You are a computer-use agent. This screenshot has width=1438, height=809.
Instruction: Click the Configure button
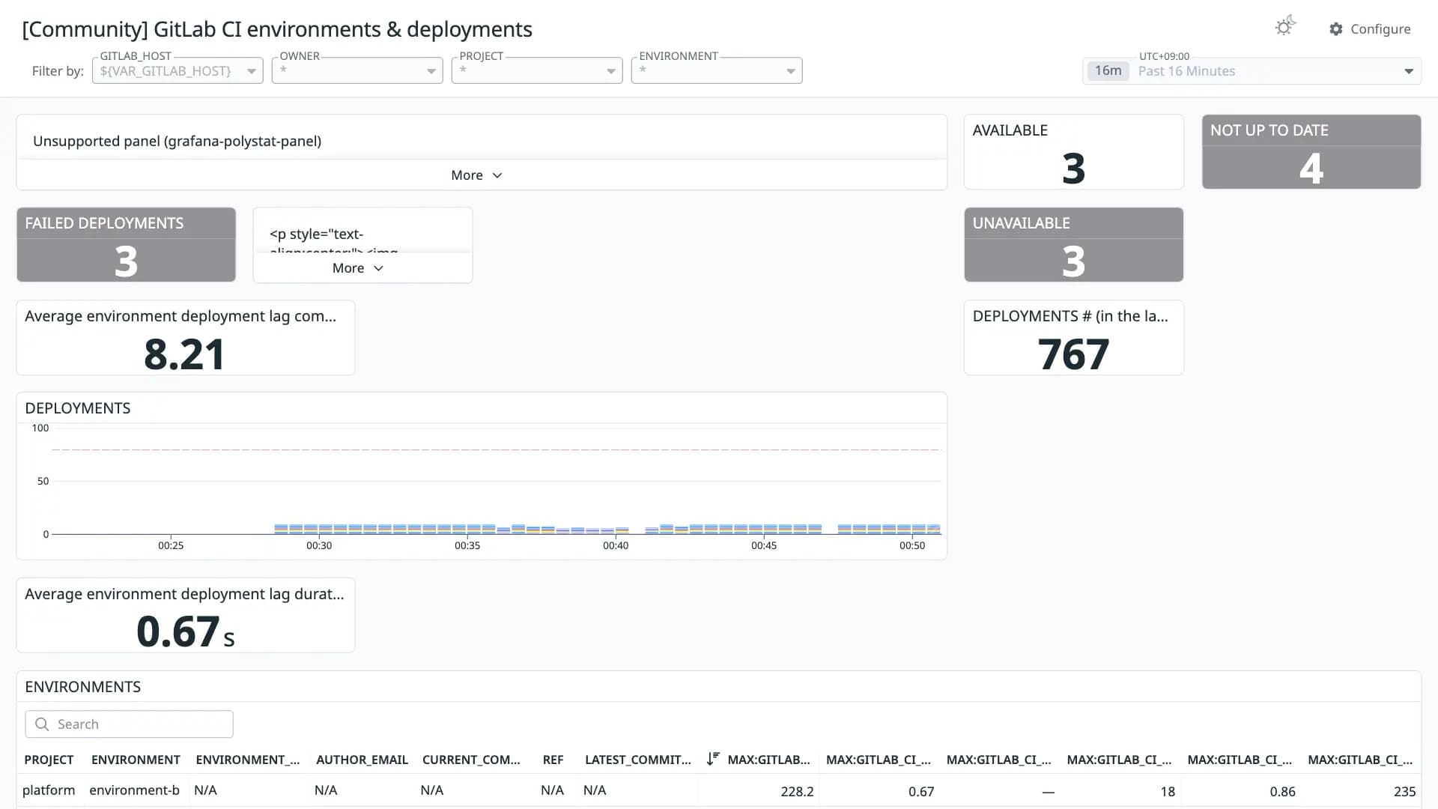click(x=1370, y=28)
